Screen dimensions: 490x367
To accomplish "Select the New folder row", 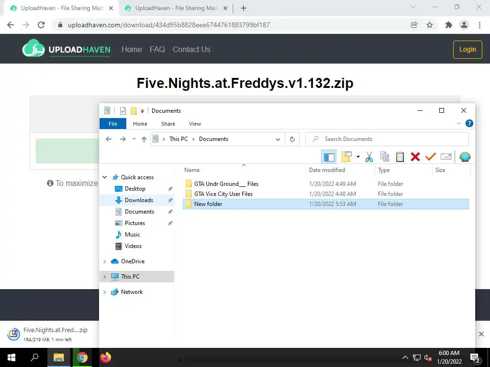I will tap(325, 204).
